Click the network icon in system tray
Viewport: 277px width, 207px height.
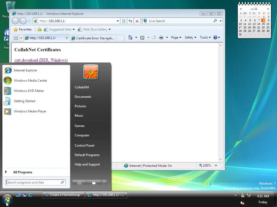click(249, 195)
